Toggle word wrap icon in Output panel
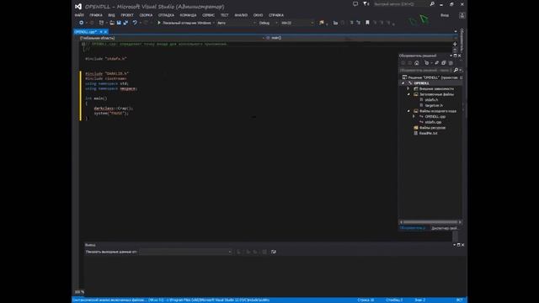This screenshot has width=539, height=303. pyautogui.click(x=273, y=252)
